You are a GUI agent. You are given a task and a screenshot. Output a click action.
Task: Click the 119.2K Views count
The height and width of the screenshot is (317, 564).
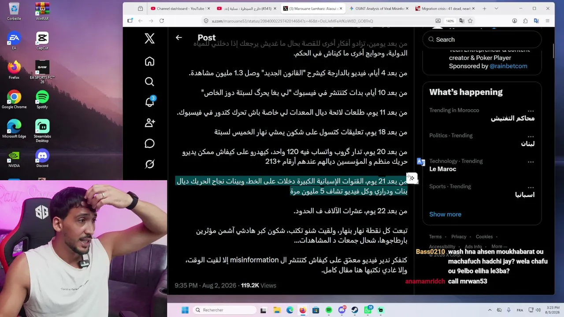[259, 285]
